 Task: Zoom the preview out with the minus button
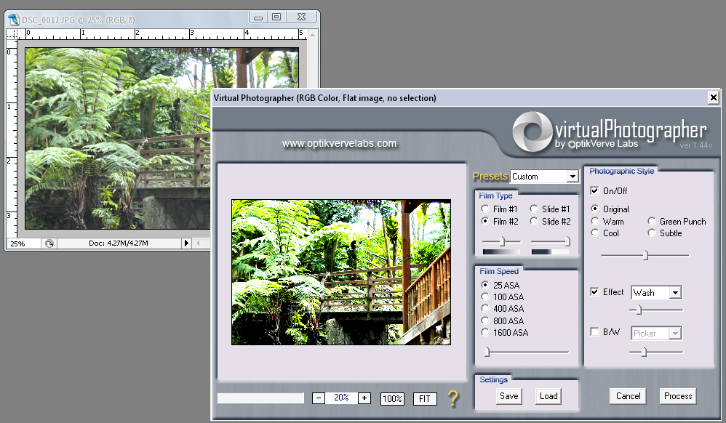coord(318,398)
